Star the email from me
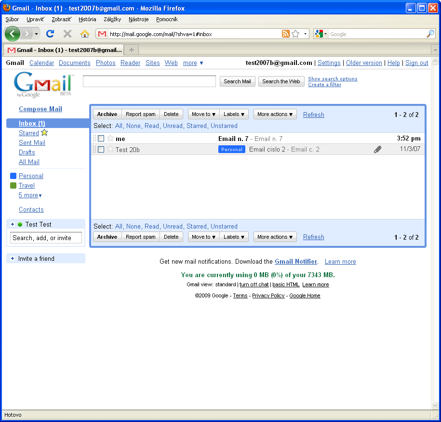This screenshot has height=422, width=441. coord(110,139)
